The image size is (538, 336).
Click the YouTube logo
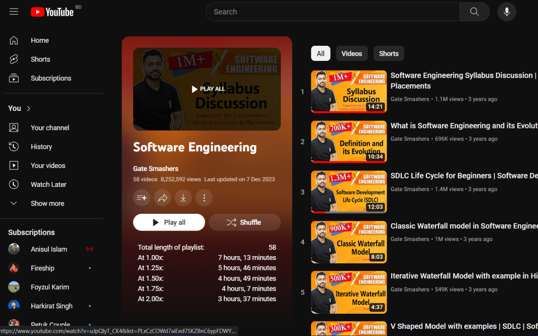[52, 12]
